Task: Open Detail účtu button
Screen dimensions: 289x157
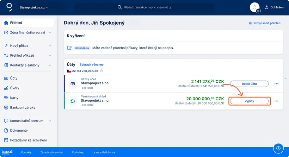Action: pyautogui.click(x=249, y=84)
